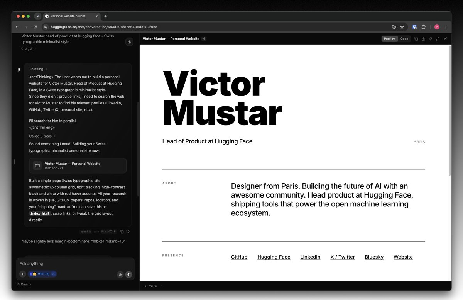Download the Personal Website artifact
Image resolution: width=463 pixels, height=300 pixels.
click(x=423, y=39)
